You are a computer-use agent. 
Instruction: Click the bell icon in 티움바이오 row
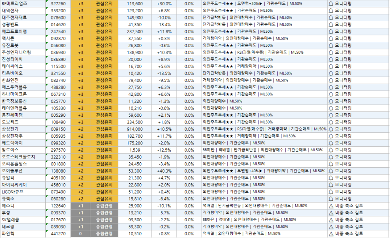coord(331,73)
